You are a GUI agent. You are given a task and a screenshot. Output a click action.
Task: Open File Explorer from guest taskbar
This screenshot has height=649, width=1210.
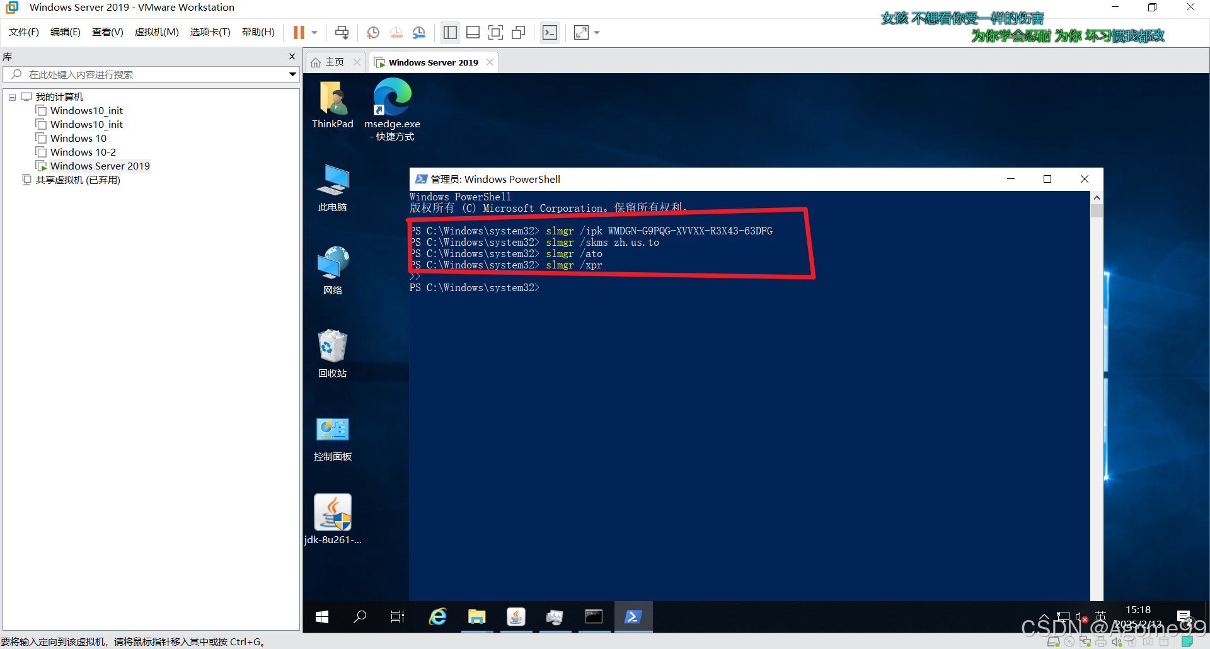point(476,617)
